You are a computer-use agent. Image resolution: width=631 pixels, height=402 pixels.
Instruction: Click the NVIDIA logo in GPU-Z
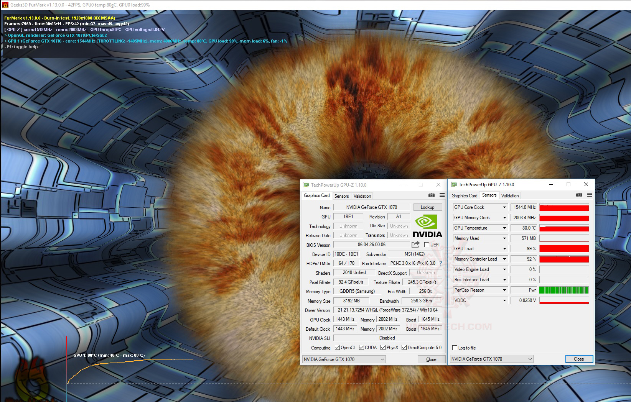(x=427, y=226)
